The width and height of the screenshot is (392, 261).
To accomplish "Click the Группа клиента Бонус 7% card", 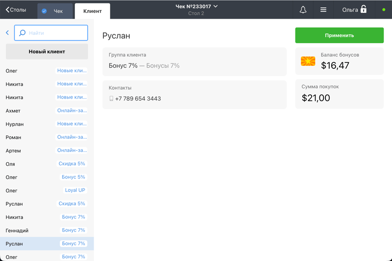I will (x=195, y=61).
